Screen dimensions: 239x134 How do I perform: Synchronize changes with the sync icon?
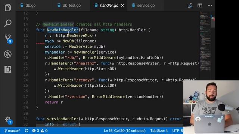pos(27,131)
